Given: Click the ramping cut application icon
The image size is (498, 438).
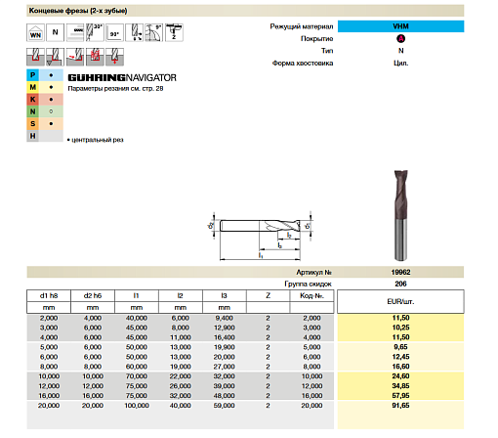Looking at the screenshot, I should tap(75, 57).
